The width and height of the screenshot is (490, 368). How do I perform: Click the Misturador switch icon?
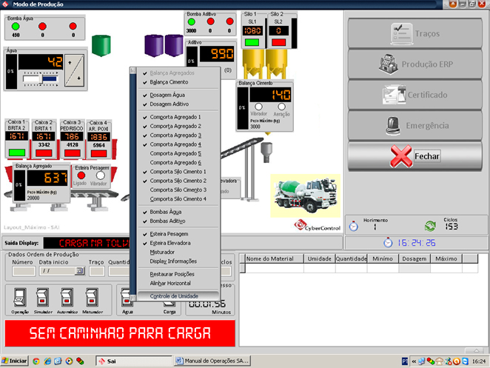93,297
